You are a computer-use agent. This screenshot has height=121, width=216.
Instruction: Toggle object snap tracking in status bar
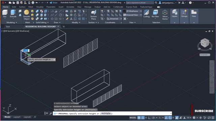click(166, 118)
